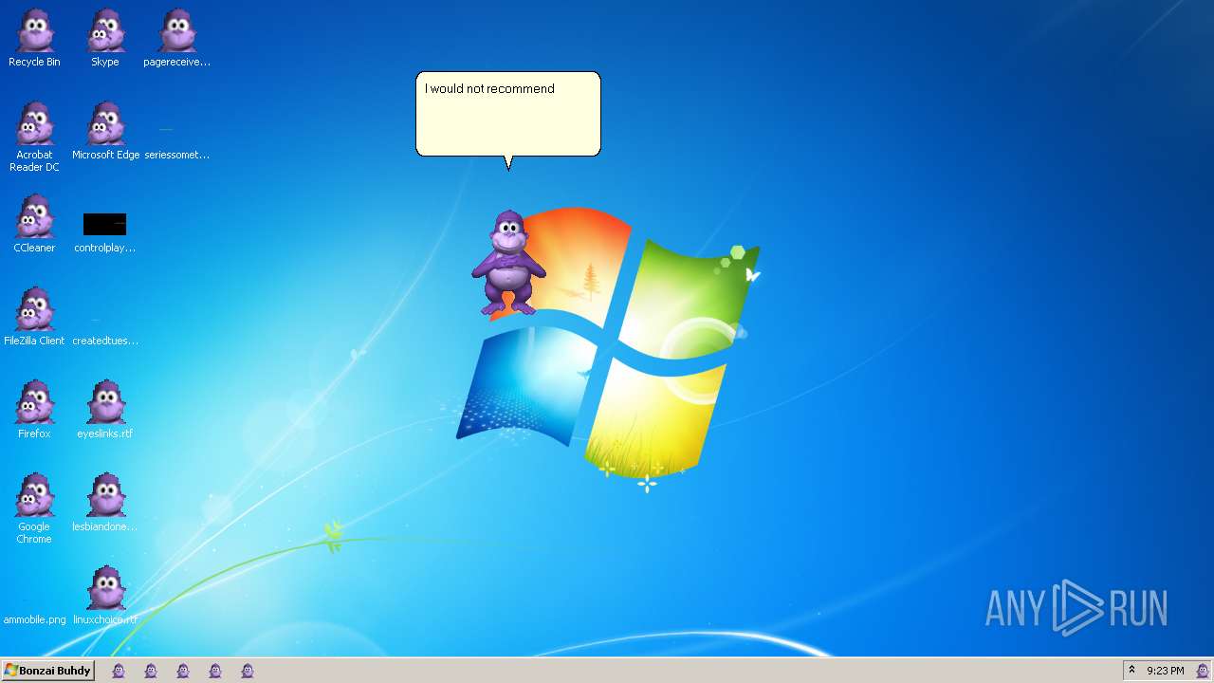Click the purple Bonzi gorilla character
Image resolution: width=1214 pixels, height=683 pixels.
point(508,263)
